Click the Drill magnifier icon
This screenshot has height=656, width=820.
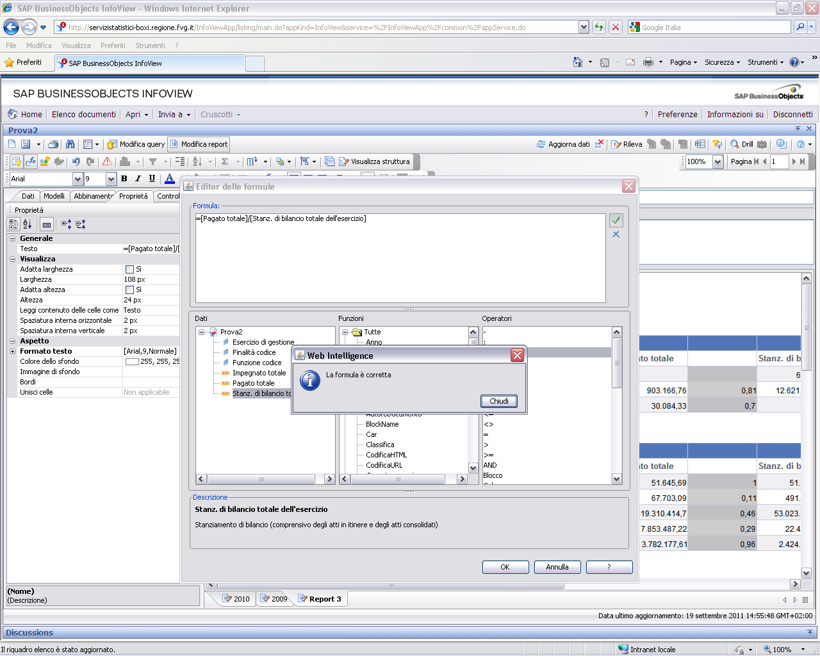point(735,144)
